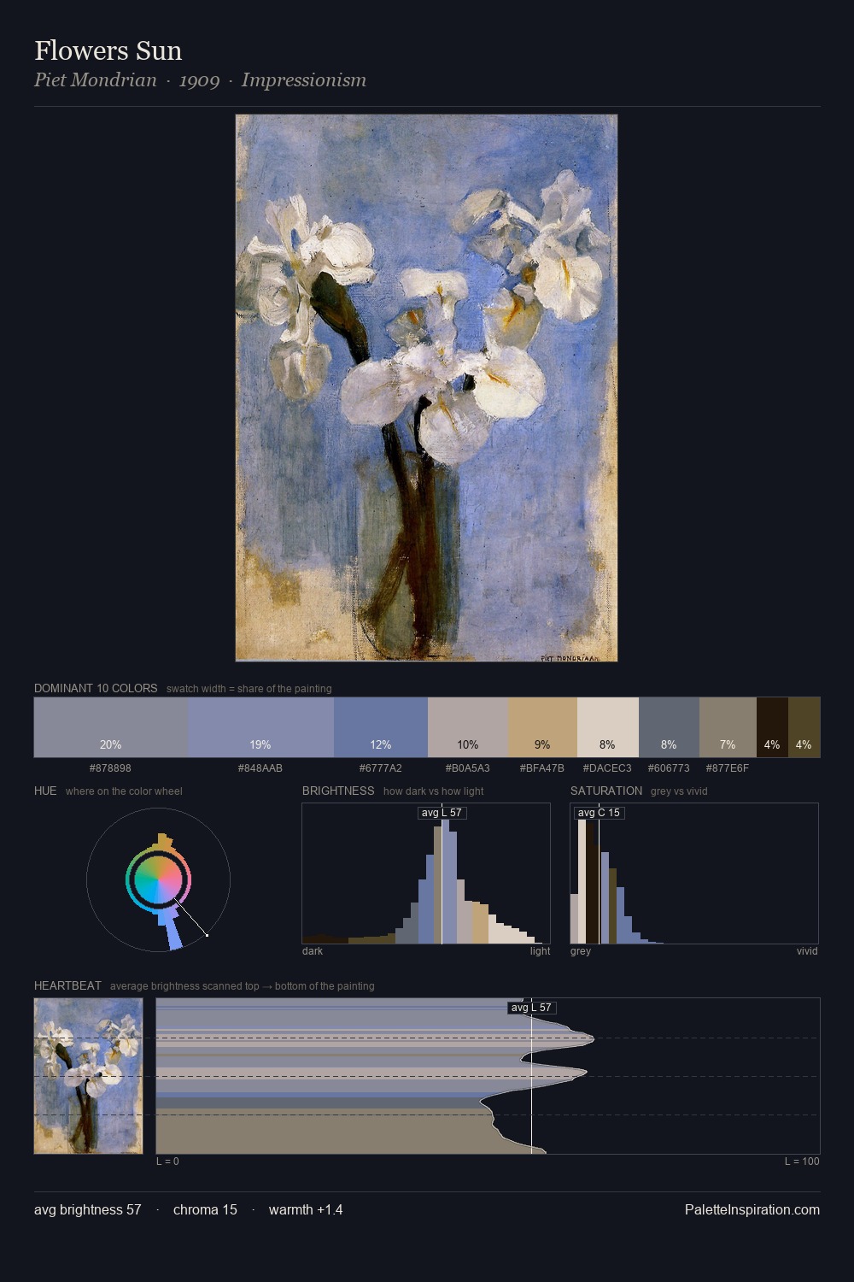This screenshot has height=1282, width=854.
Task: Select the darkest brown-black 4% swatch
Action: [772, 727]
